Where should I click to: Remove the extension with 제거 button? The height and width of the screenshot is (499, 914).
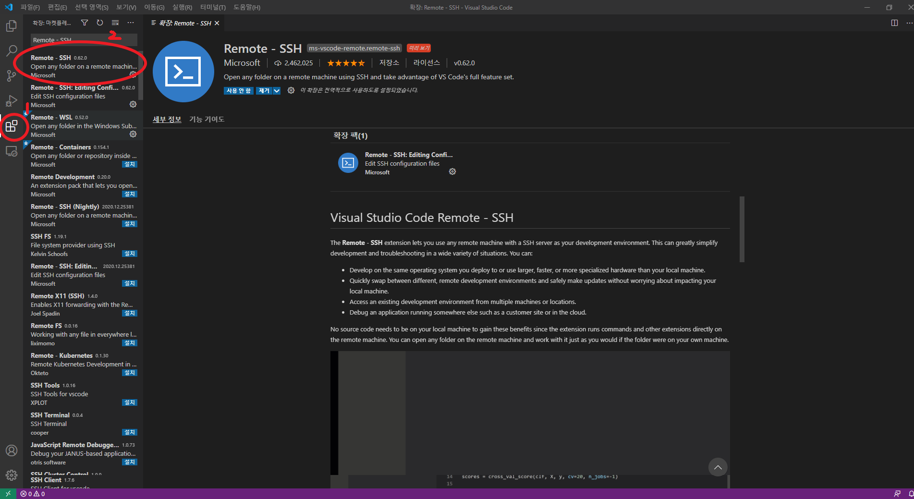coord(264,91)
